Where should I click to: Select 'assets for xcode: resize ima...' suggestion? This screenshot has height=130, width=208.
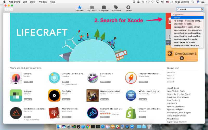click(x=187, y=45)
